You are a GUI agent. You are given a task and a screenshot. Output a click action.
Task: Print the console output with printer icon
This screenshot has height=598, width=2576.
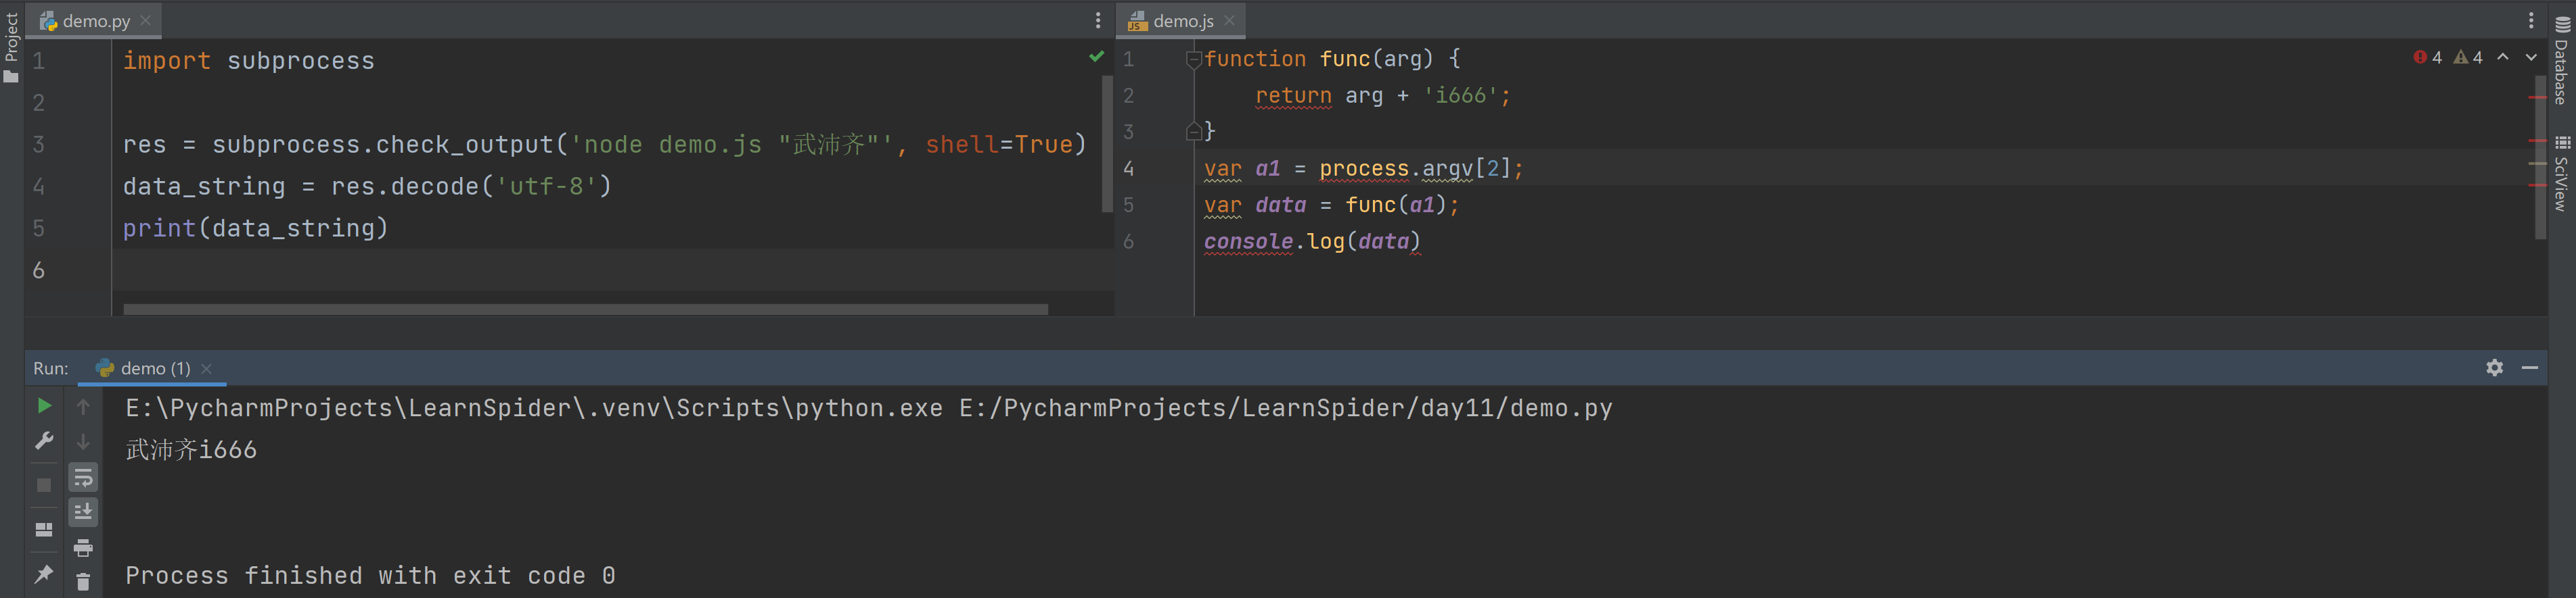point(83,547)
